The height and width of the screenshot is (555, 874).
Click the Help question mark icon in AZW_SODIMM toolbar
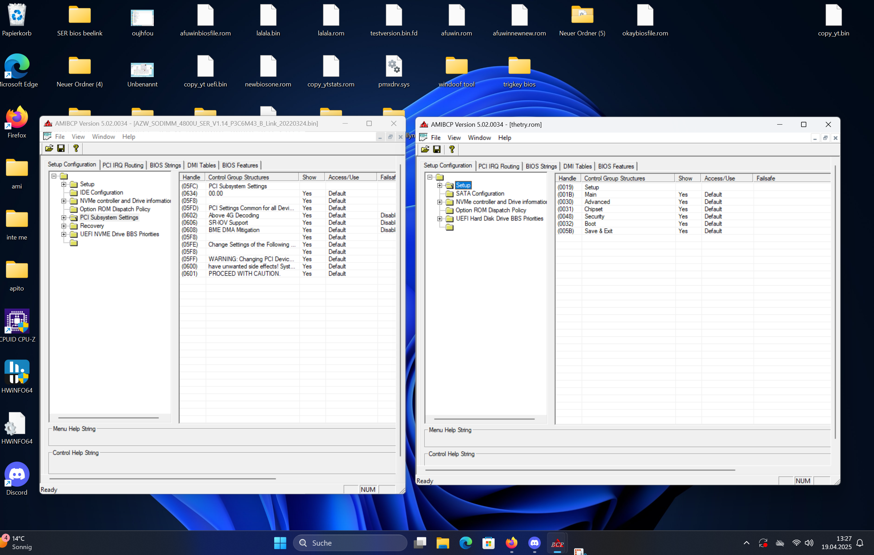click(76, 148)
